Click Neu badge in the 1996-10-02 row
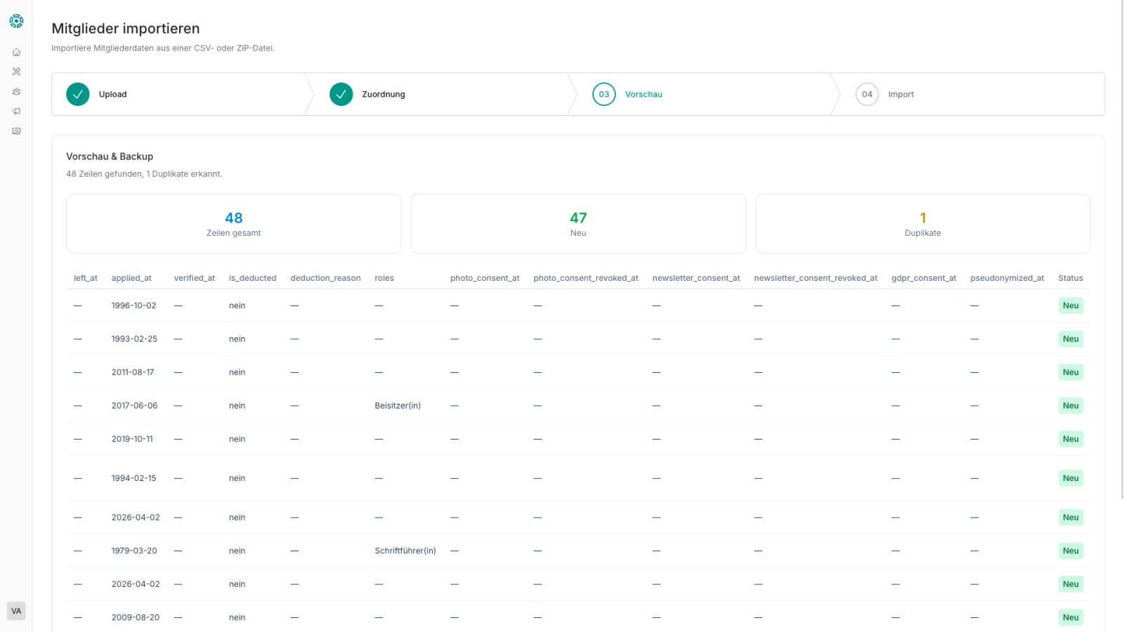The width and height of the screenshot is (1124, 632). tap(1070, 305)
